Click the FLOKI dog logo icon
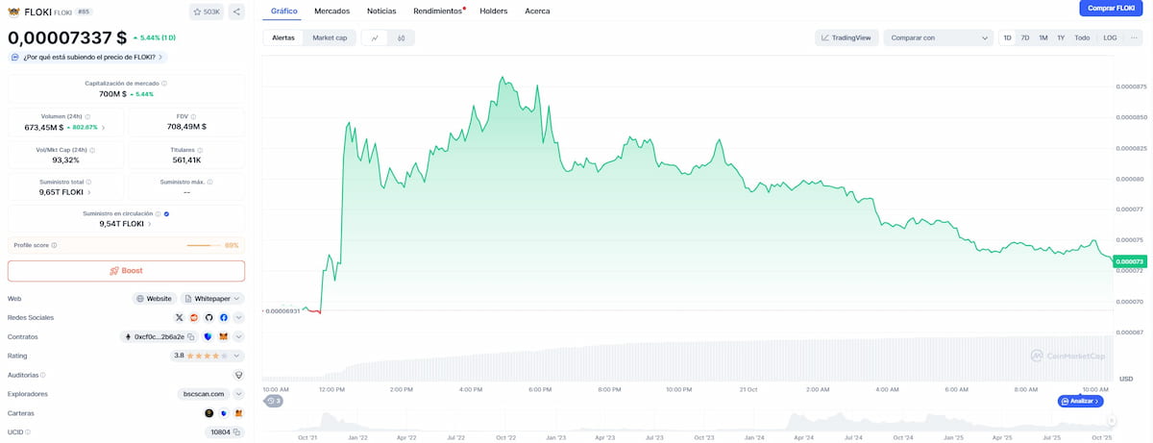This screenshot has width=1153, height=443. (14, 12)
